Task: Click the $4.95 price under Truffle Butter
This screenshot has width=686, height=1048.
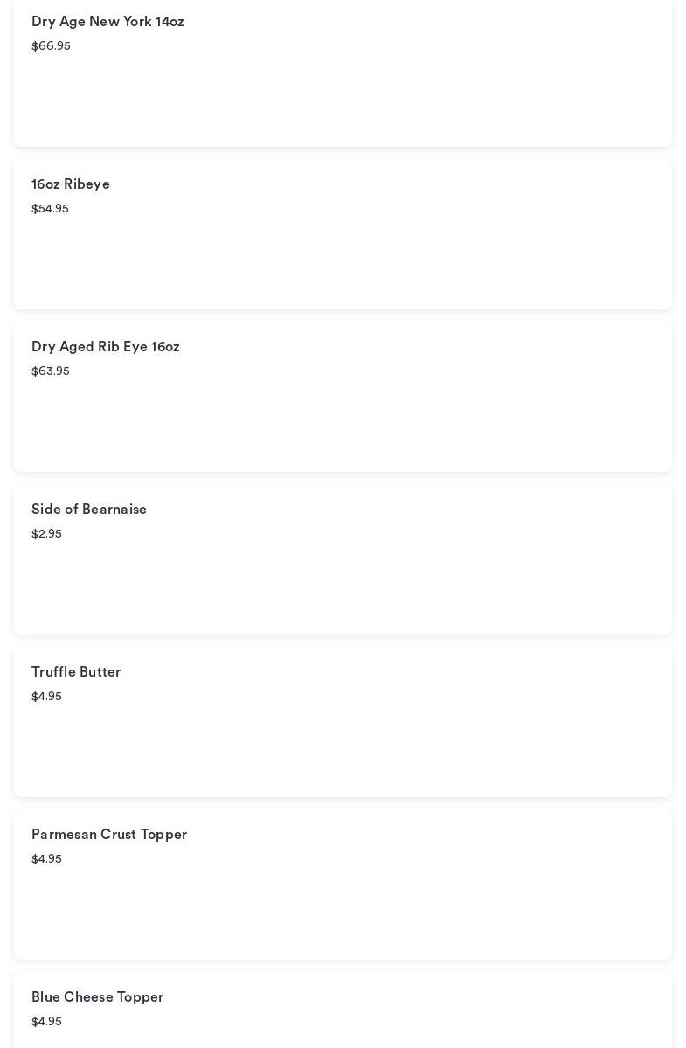Action: pyautogui.click(x=46, y=697)
